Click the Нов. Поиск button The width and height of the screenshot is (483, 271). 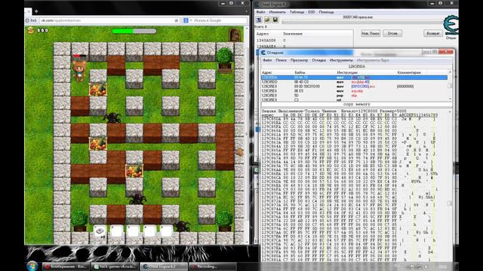click(x=371, y=33)
